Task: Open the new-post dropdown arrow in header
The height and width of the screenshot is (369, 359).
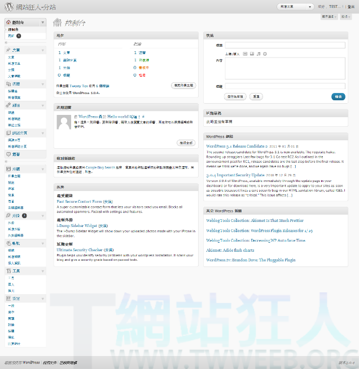Action: (x=310, y=7)
